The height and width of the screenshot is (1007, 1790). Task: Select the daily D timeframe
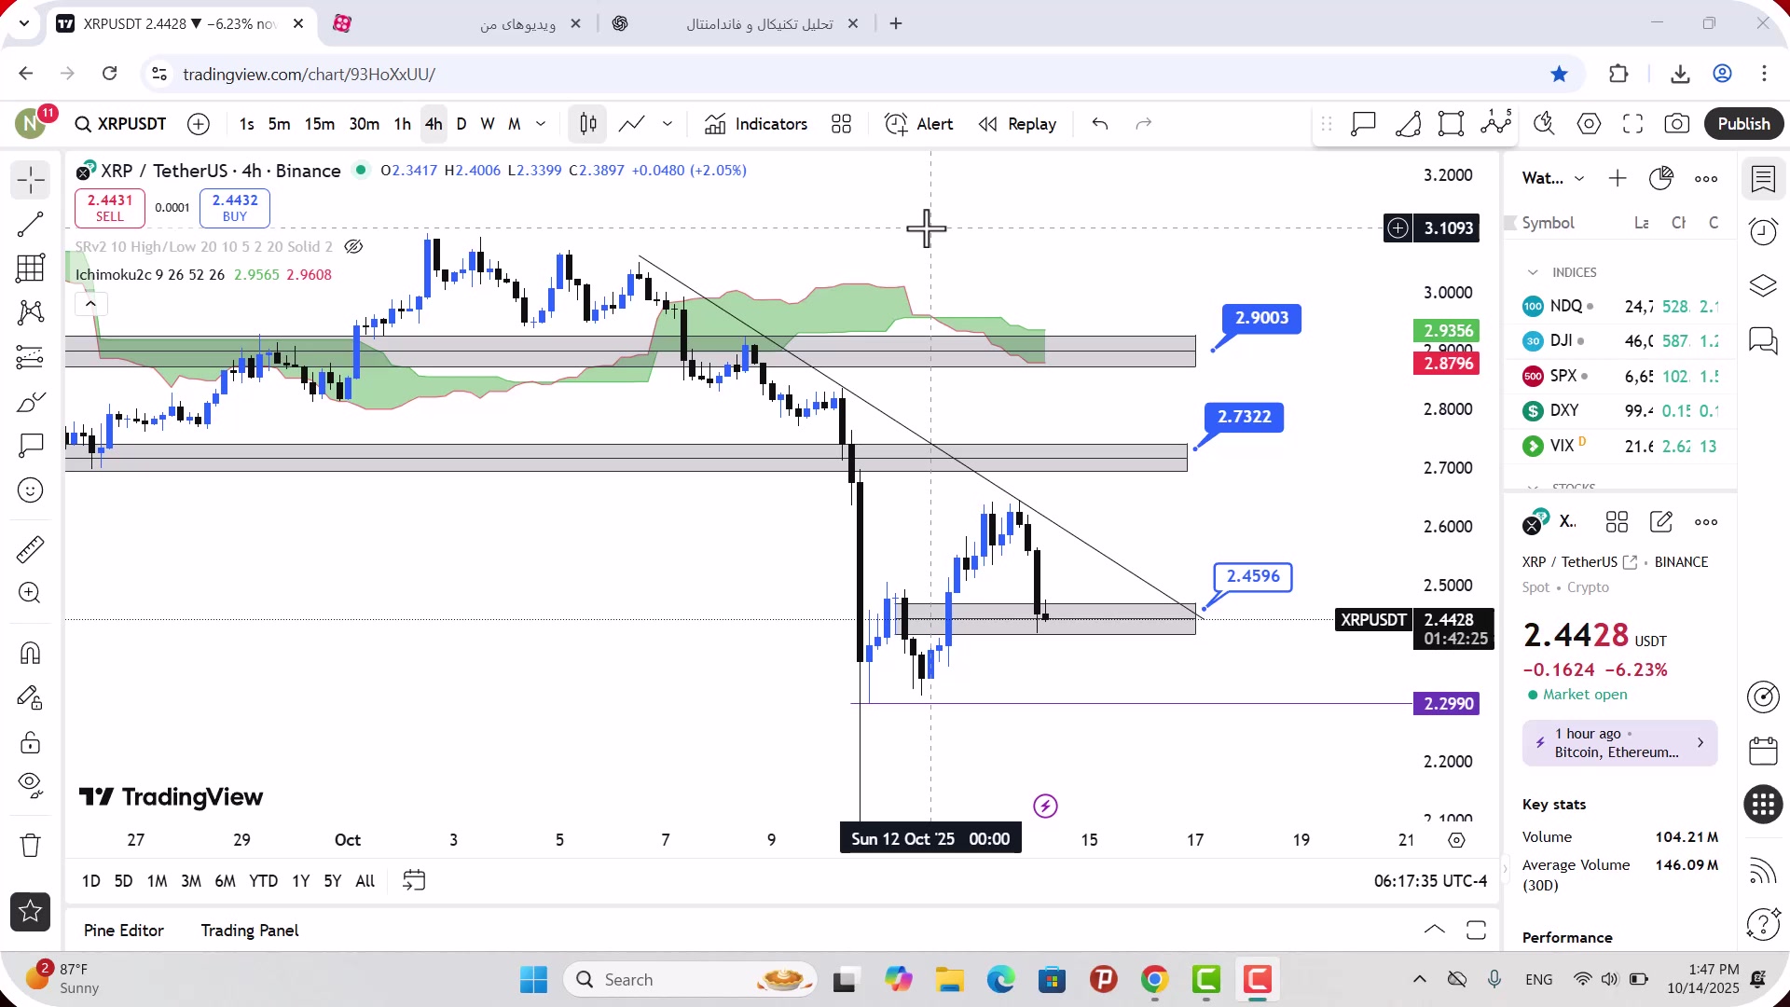(x=461, y=124)
